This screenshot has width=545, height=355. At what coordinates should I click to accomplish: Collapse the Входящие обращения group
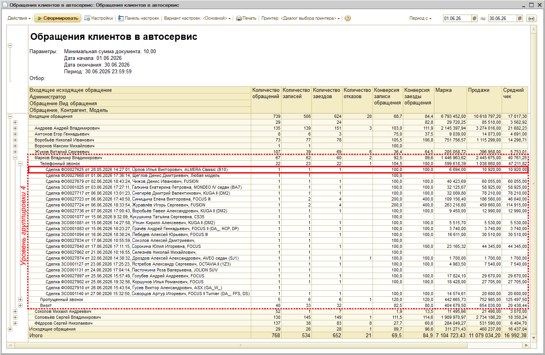(10, 116)
